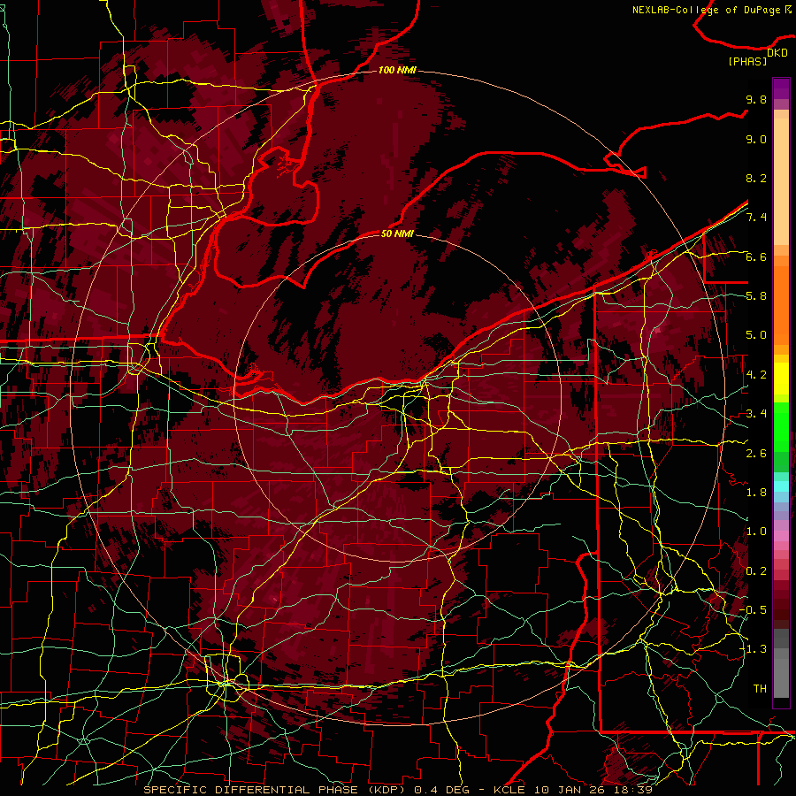
Task: Select the 8.2 scale value
Action: 756,178
